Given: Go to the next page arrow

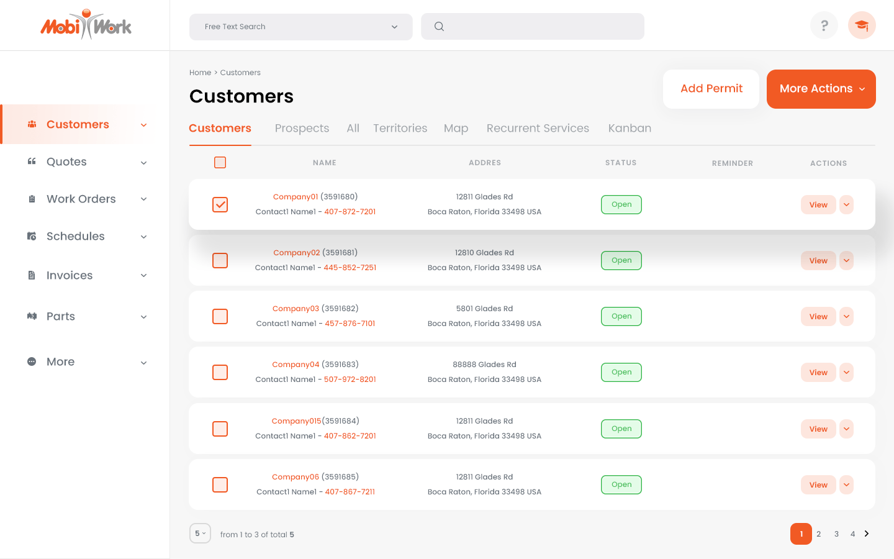Looking at the screenshot, I should (867, 534).
